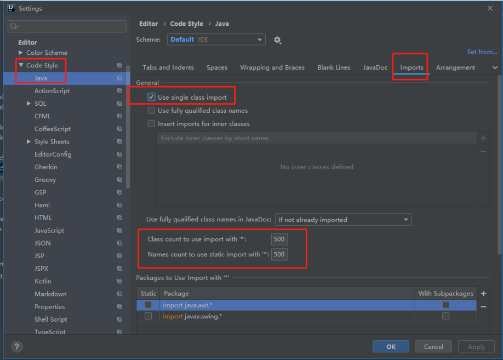503x360 pixels.
Task: Switch to the Spaces tab
Action: (x=217, y=68)
